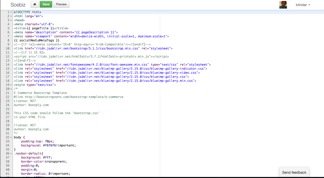Click the 'background: #fff;' line
Screen dimensions: 324x178
pyautogui.click(x=37, y=158)
